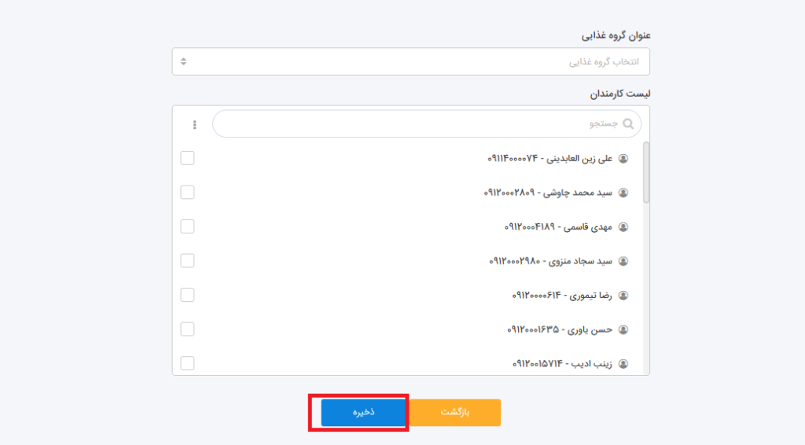Select مهدی قاسمی using his checkbox

coord(188,226)
